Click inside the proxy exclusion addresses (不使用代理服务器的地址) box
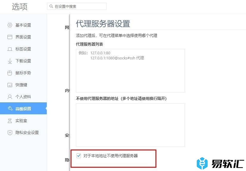 pyautogui.click(x=130, y=125)
